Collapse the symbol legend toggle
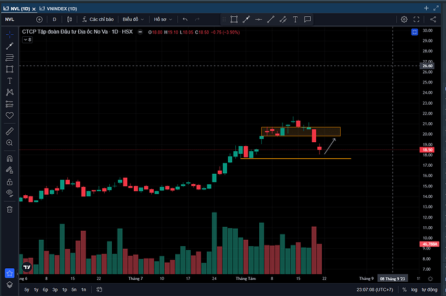The height and width of the screenshot is (296, 446). (140, 32)
